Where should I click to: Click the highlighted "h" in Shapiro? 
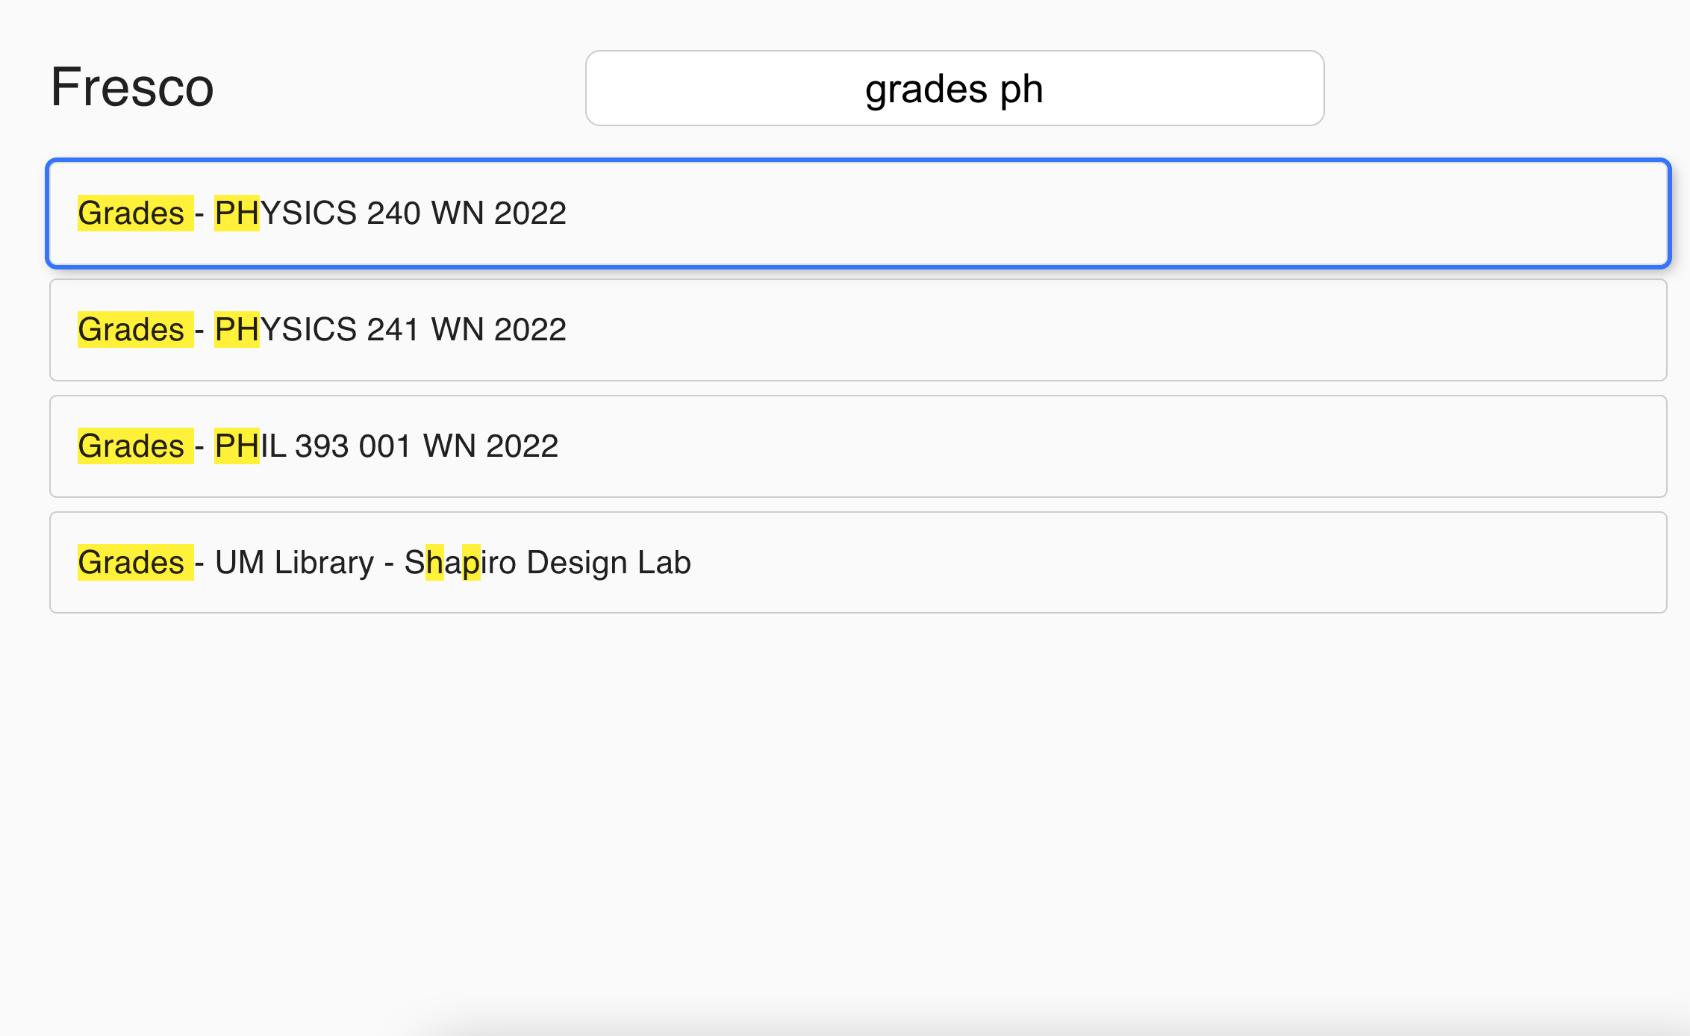pyautogui.click(x=434, y=563)
